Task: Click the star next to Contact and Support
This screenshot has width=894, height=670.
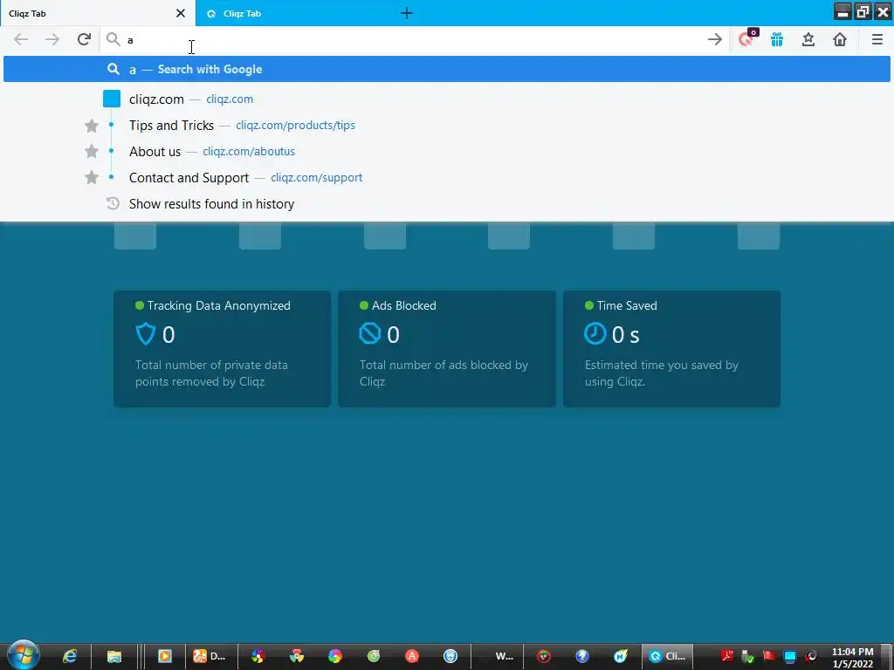Action: click(91, 177)
